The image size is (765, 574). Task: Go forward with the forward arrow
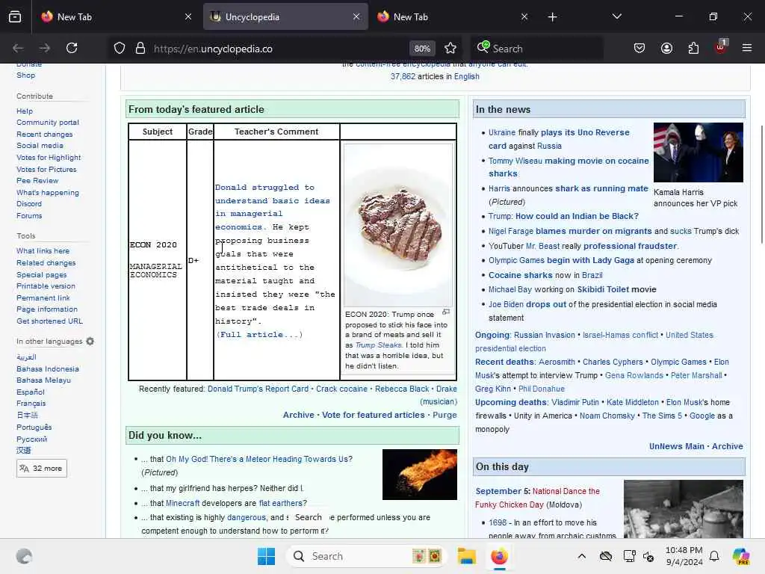pyautogui.click(x=44, y=48)
